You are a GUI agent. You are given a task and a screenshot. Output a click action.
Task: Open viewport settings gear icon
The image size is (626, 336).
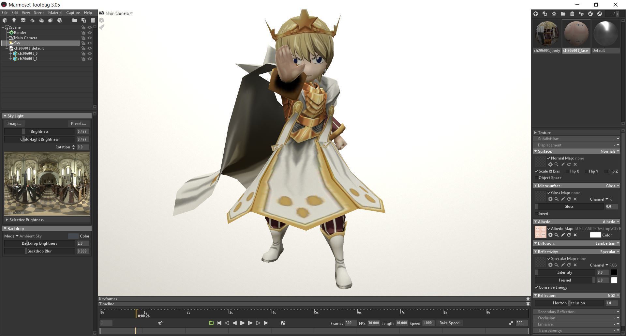tap(102, 20)
